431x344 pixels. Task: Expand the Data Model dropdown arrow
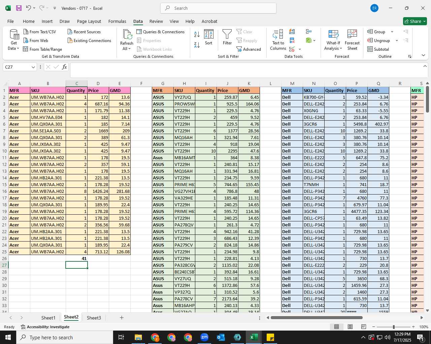tap(314, 41)
